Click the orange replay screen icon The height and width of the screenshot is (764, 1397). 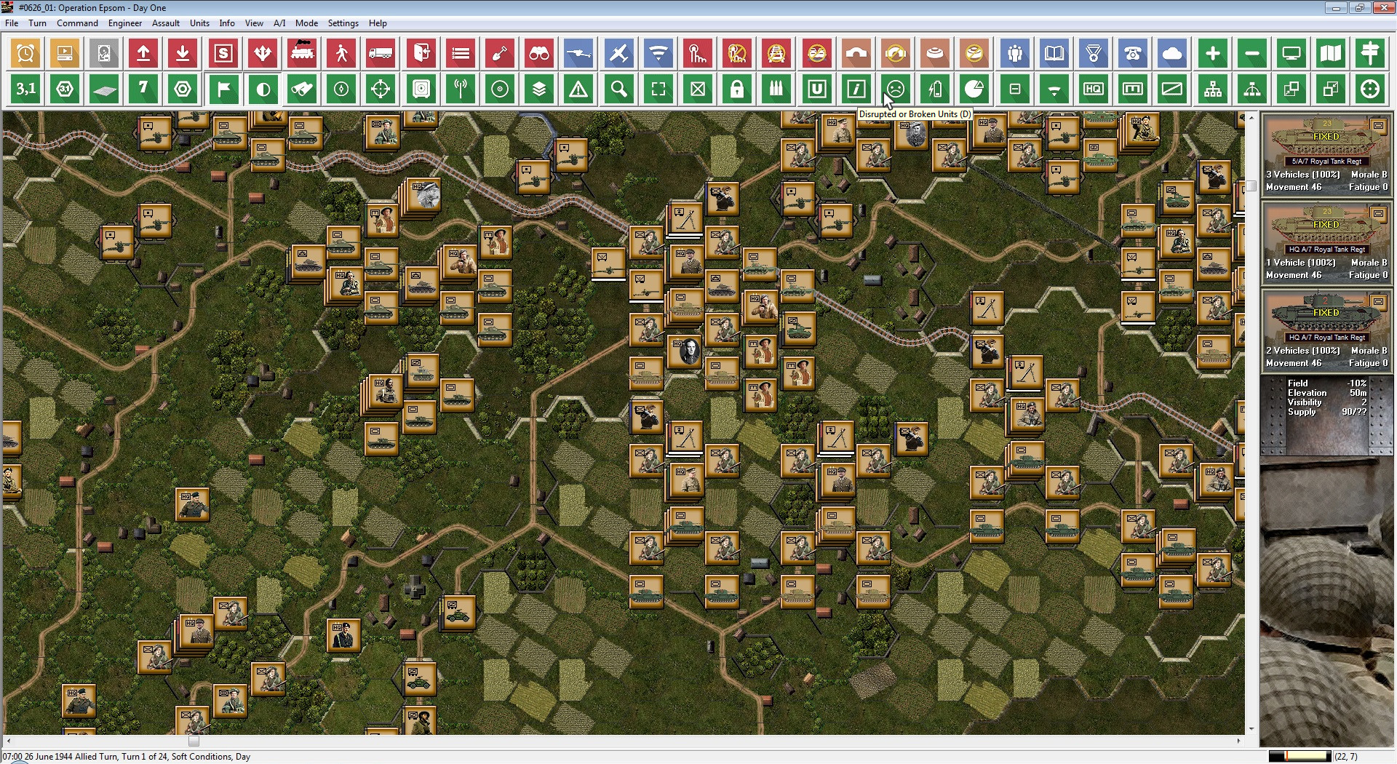click(x=65, y=53)
